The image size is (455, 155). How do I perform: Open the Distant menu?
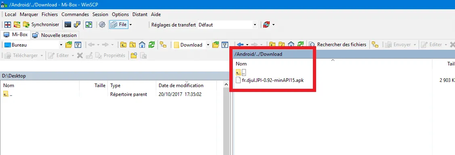[x=140, y=14]
